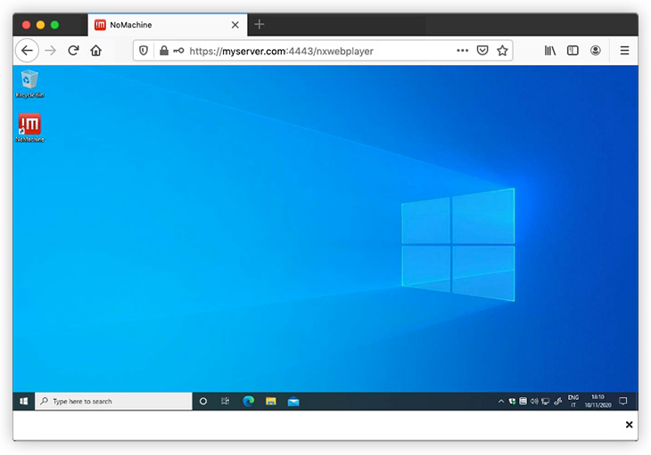This screenshot has width=651, height=455.
Task: Open the Firefox hamburger menu
Action: point(624,51)
